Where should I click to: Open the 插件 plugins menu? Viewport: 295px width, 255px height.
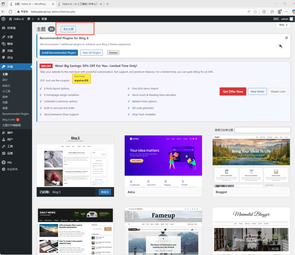tap(10, 133)
